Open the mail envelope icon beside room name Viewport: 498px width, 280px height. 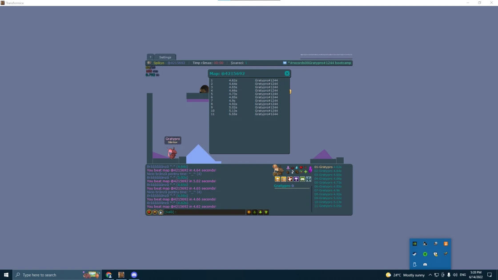click(285, 63)
